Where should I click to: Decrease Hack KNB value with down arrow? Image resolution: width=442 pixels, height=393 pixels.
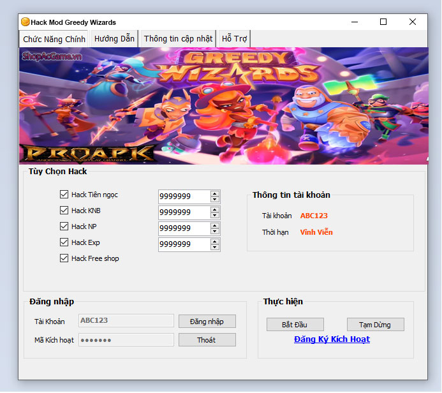pos(215,216)
